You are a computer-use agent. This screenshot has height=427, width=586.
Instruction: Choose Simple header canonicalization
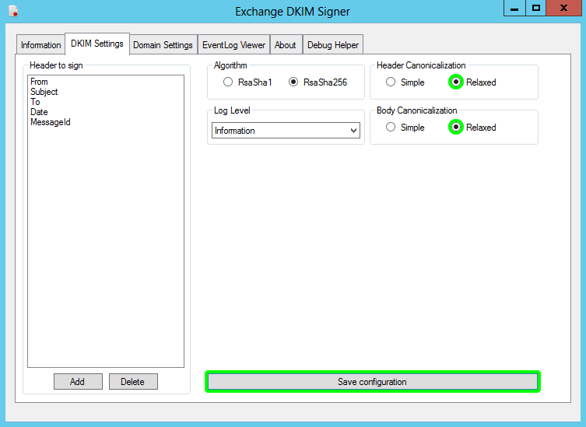[391, 82]
